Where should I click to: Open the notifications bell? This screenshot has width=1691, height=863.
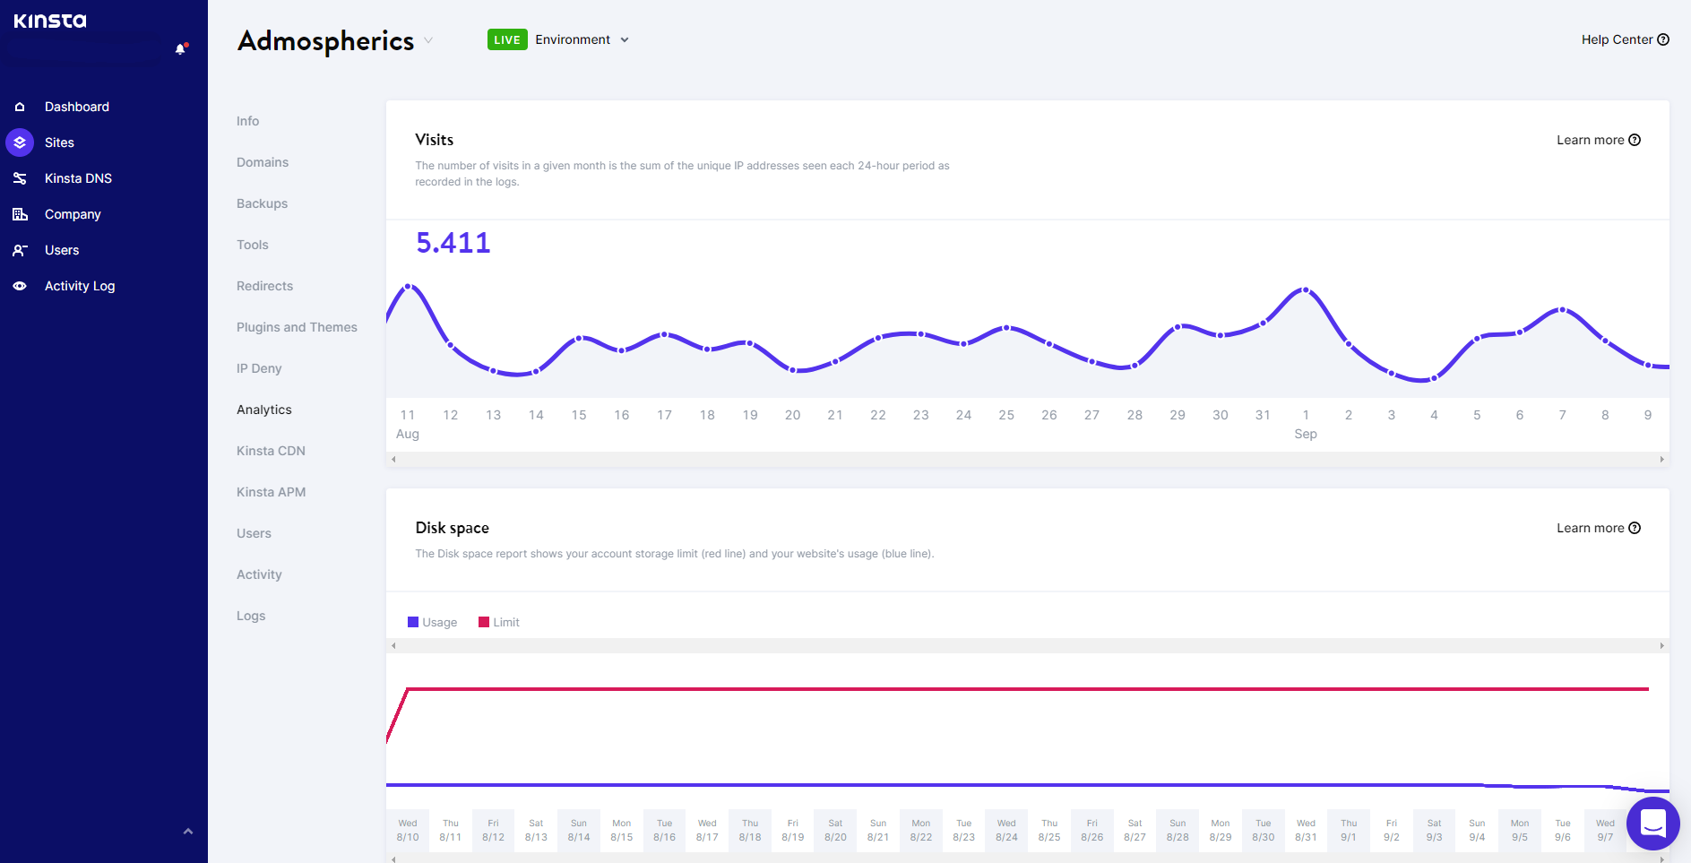pyautogui.click(x=180, y=49)
